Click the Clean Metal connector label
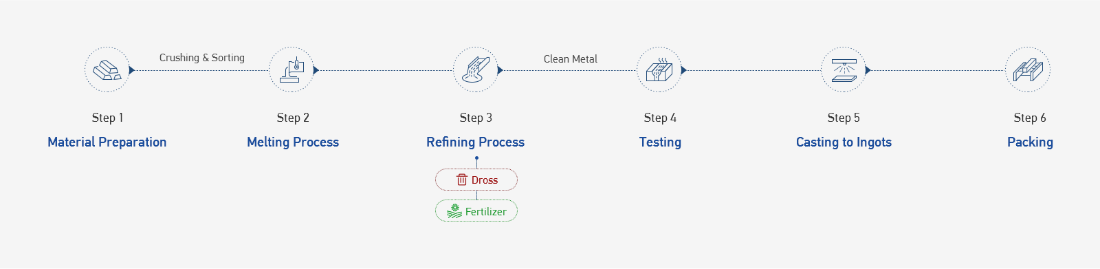The image size is (1100, 269). (571, 59)
